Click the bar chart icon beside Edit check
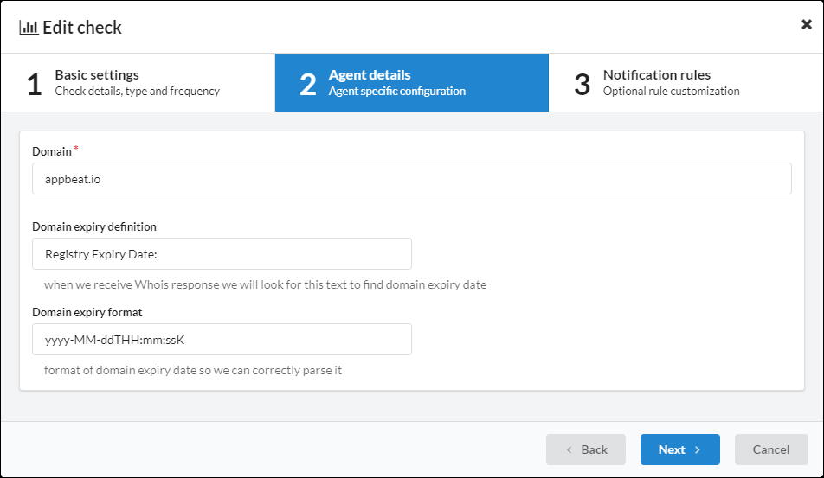 29,28
